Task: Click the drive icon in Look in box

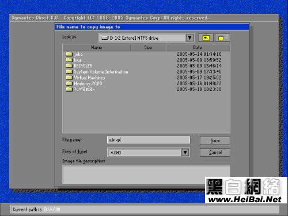Action: [105, 38]
